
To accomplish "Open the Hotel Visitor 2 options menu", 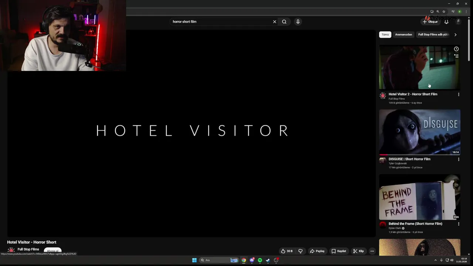I will click(459, 95).
